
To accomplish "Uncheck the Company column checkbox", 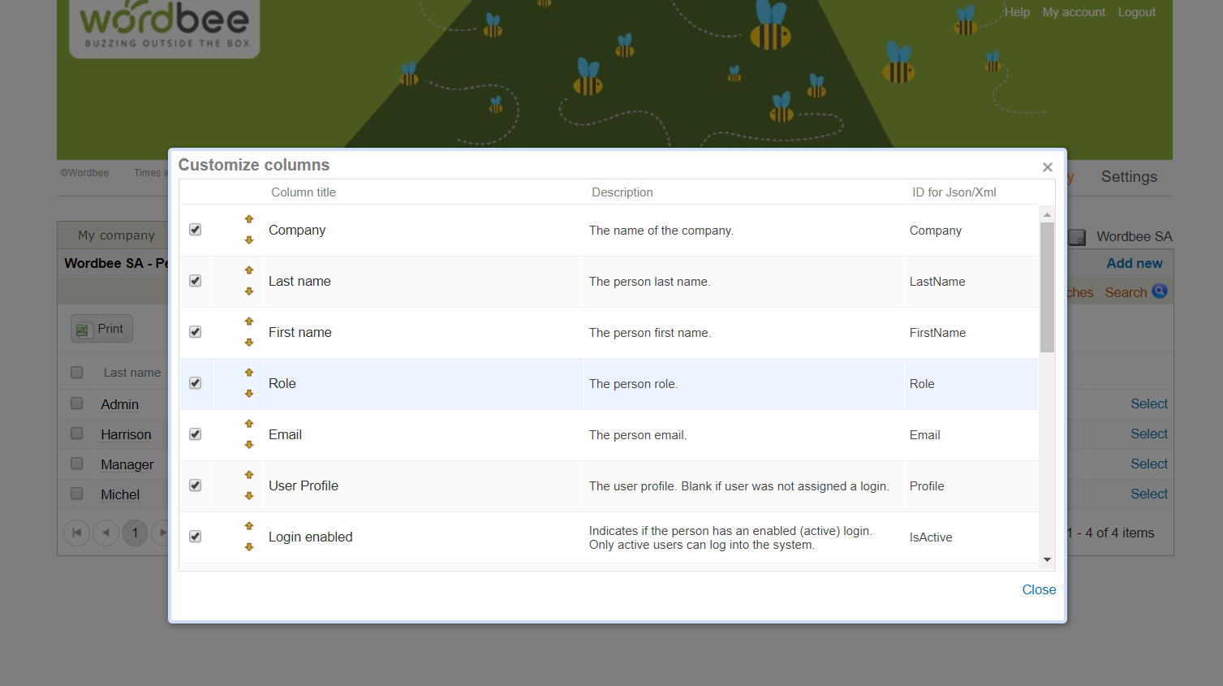I will point(196,230).
